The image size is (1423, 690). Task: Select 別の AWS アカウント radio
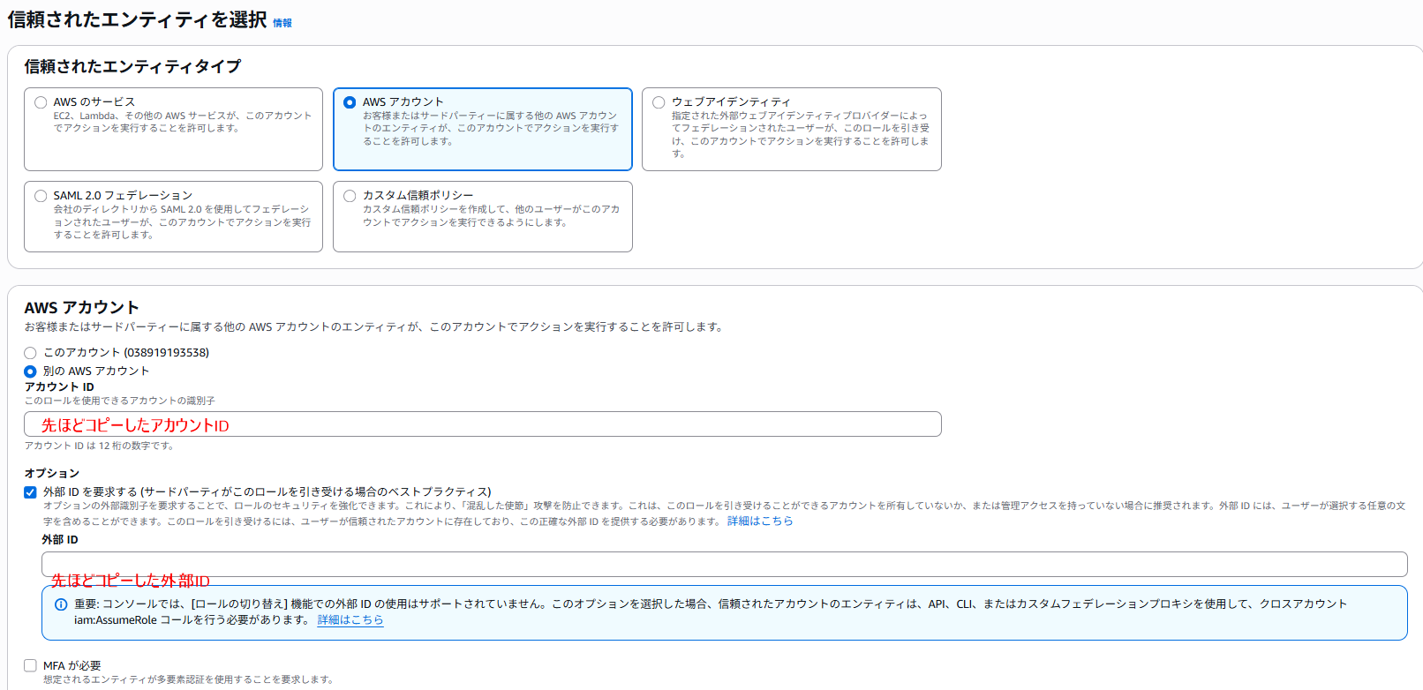tap(30, 371)
